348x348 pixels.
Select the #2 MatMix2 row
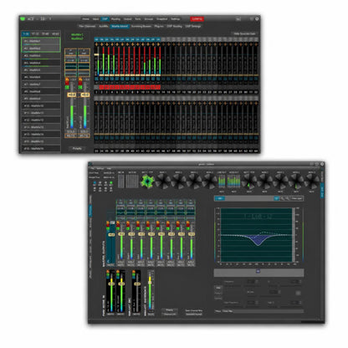[41, 49]
